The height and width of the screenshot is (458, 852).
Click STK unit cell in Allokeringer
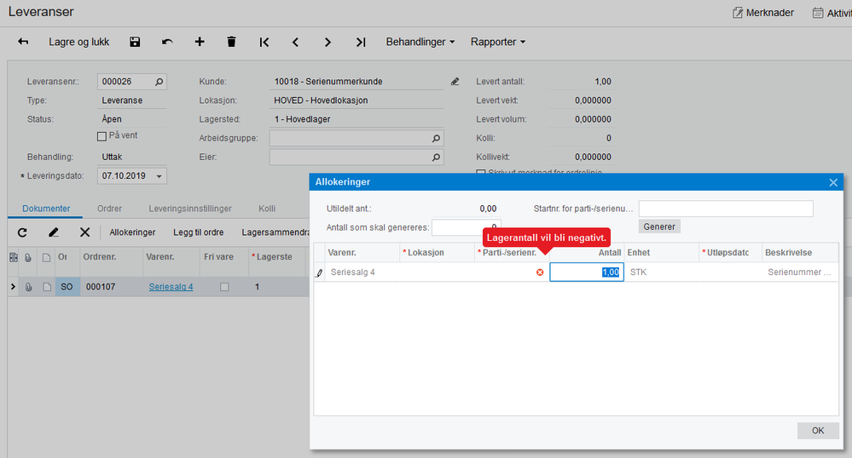[x=661, y=272]
